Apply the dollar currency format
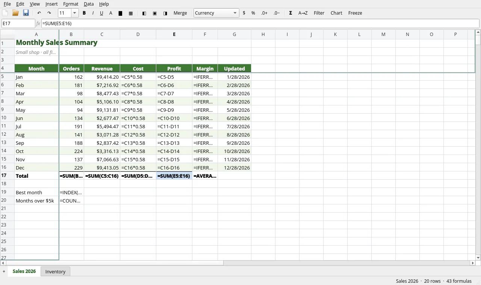Screen dimensions: 481x285 point(244,13)
